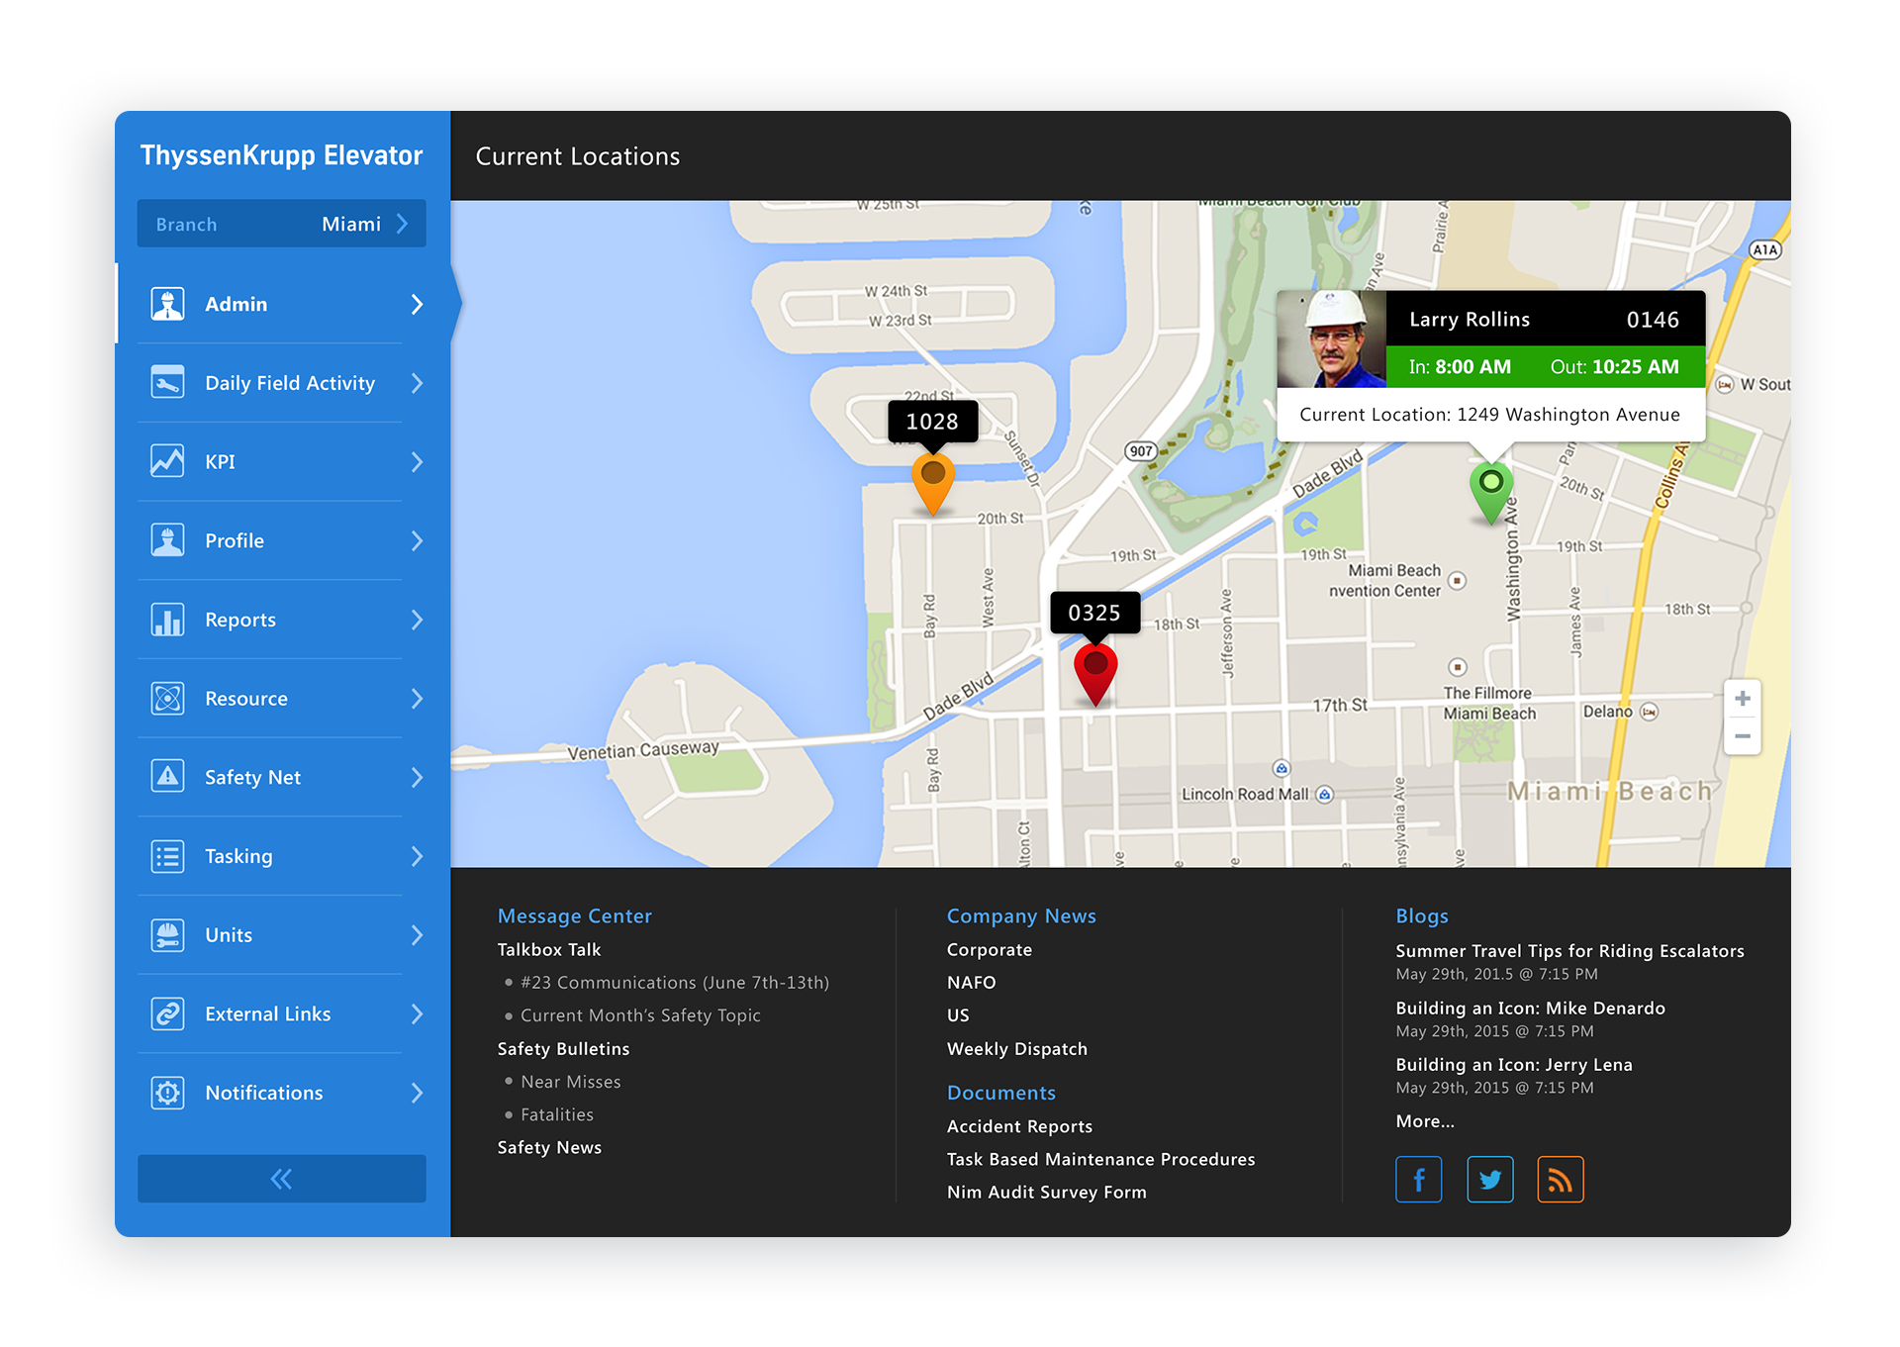This screenshot has width=1900, height=1347.
Task: Expand the Reports chevron
Action: pyautogui.click(x=417, y=620)
